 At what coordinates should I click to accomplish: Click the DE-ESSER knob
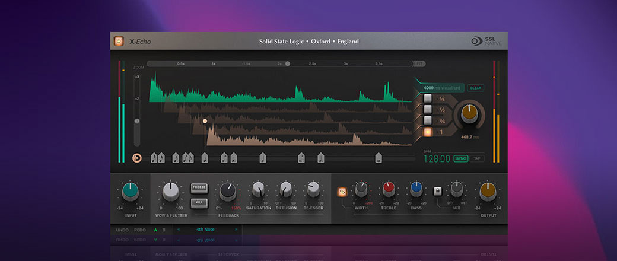pyautogui.click(x=313, y=190)
